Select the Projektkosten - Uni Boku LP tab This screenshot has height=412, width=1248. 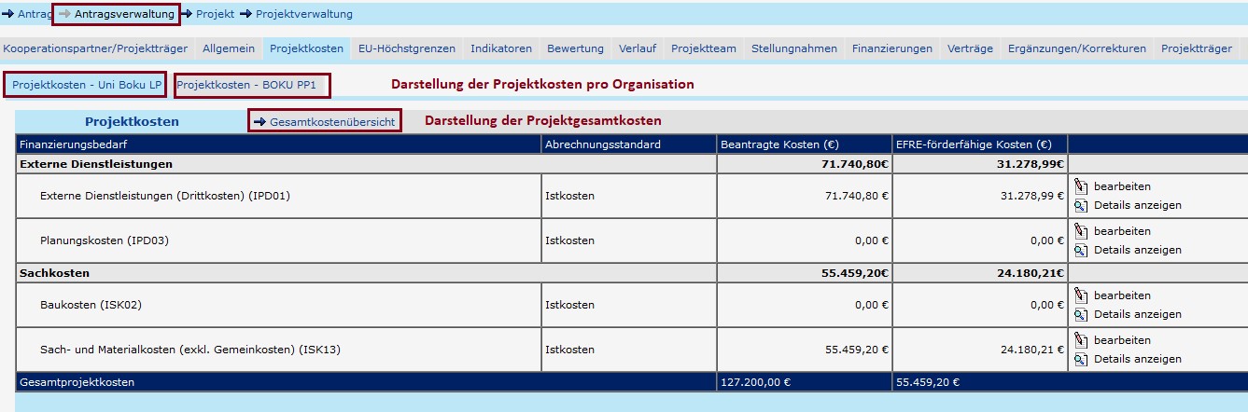click(86, 85)
